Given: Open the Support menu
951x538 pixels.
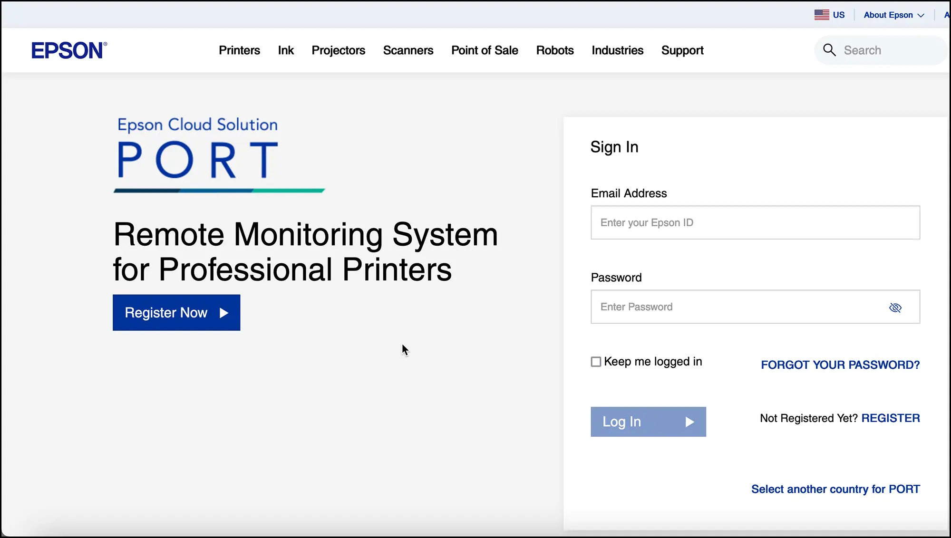Looking at the screenshot, I should pyautogui.click(x=682, y=50).
